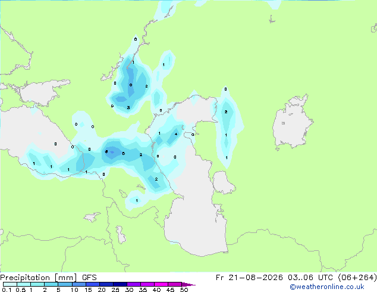
Task: Click the '50' legend label
Action: 184,290
